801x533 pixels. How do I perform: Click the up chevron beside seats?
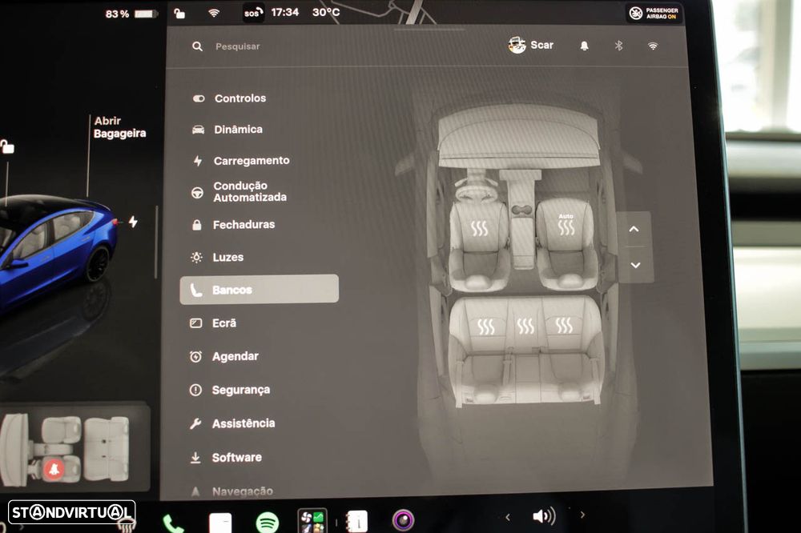[634, 229]
